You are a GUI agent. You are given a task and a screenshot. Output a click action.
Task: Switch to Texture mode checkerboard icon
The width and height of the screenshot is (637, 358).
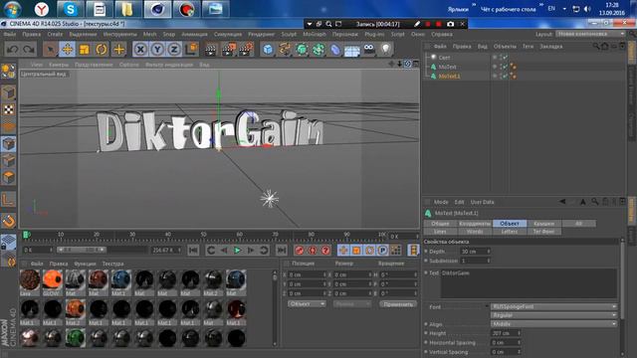pos(9,109)
